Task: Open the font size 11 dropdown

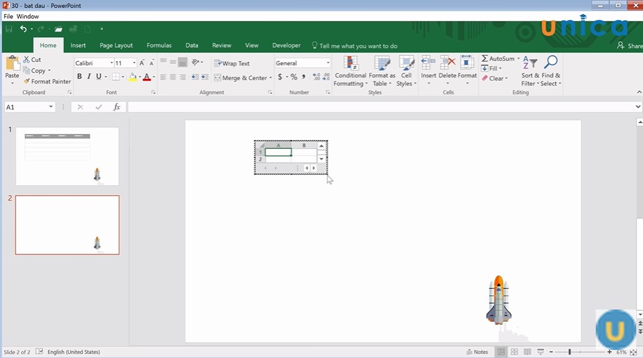Action: pyautogui.click(x=134, y=63)
